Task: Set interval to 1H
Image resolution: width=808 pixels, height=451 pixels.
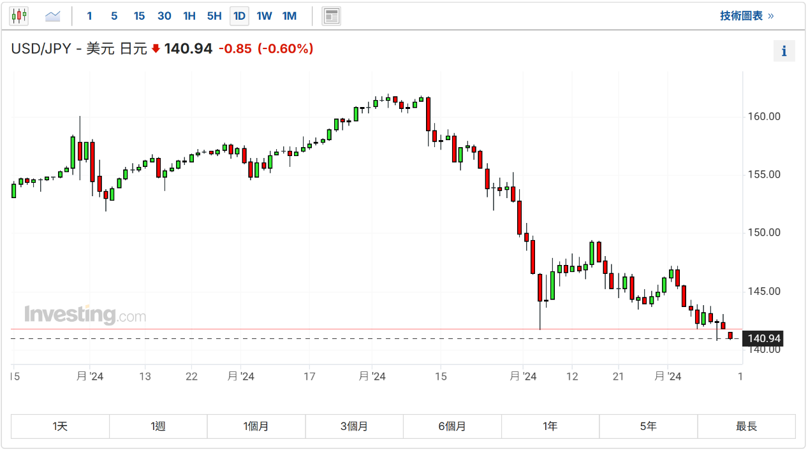Action: coord(189,16)
